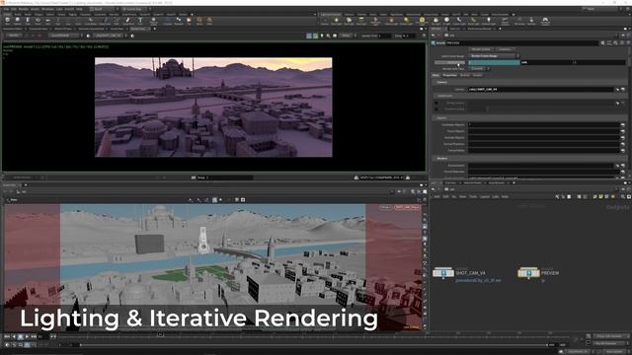The image size is (632, 355).
Task: Add a Switcher from the shelf
Action: pos(531,21)
